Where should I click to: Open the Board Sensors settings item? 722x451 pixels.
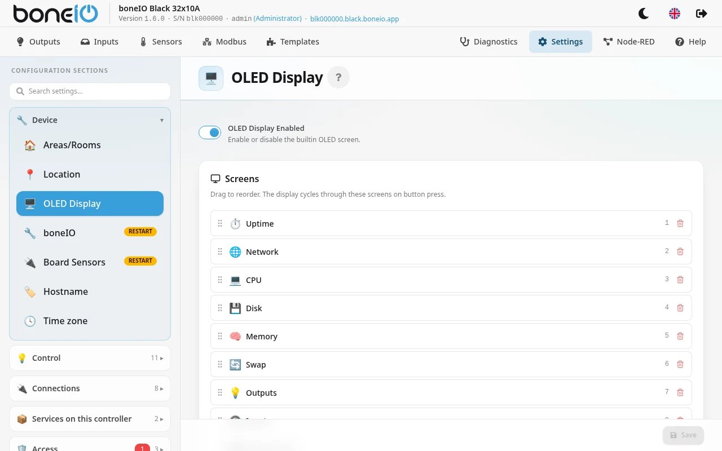point(90,262)
